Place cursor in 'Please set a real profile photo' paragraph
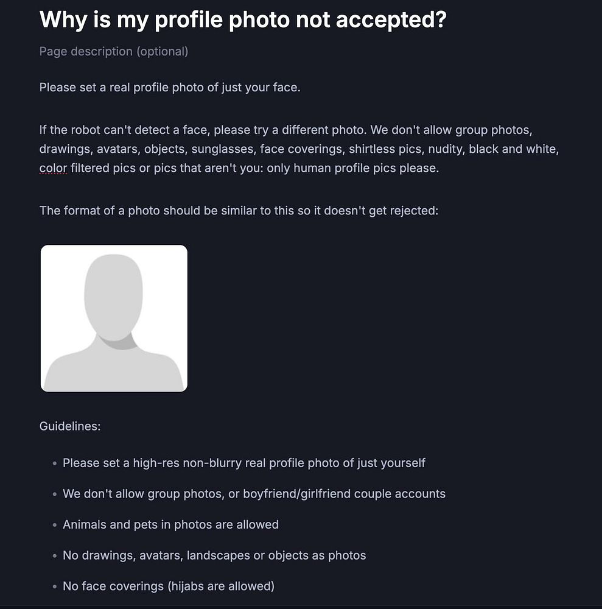This screenshot has width=602, height=609. [170, 87]
